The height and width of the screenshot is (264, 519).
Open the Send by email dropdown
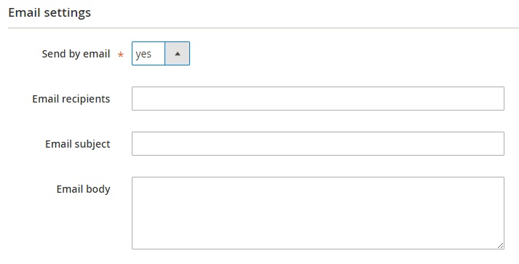pyautogui.click(x=161, y=54)
